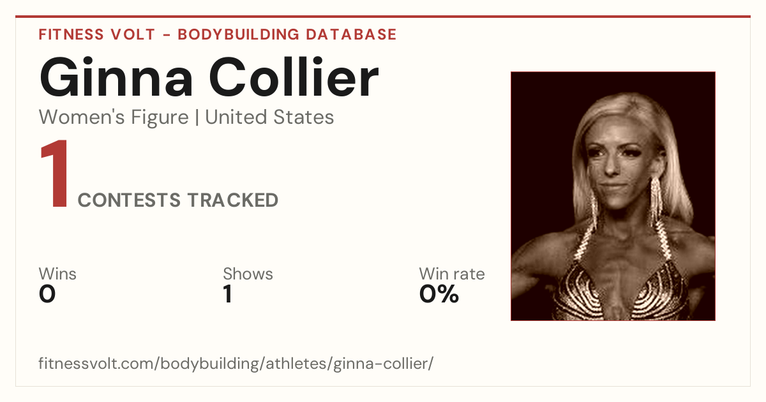
Task: Click the red top border line
Action: (383, 17)
